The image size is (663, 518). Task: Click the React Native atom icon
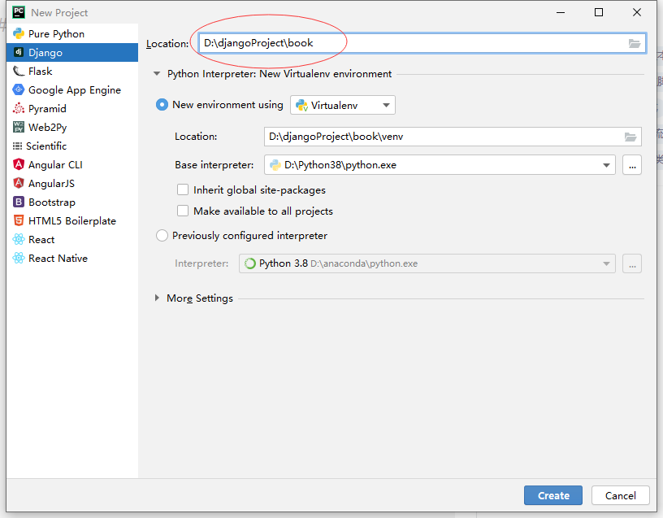tap(19, 258)
